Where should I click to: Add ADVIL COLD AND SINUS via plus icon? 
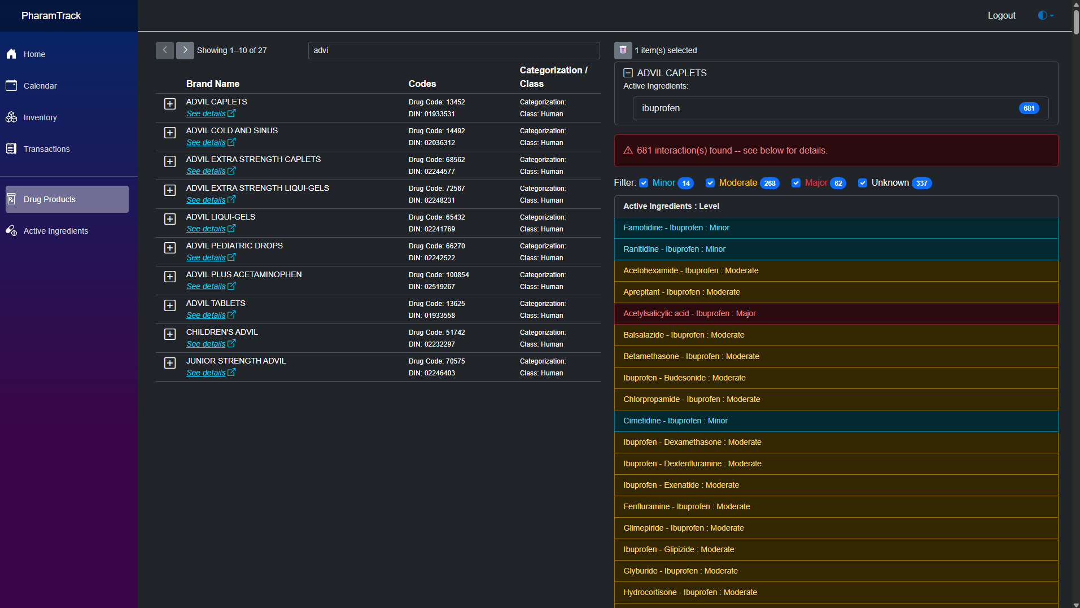tap(170, 133)
